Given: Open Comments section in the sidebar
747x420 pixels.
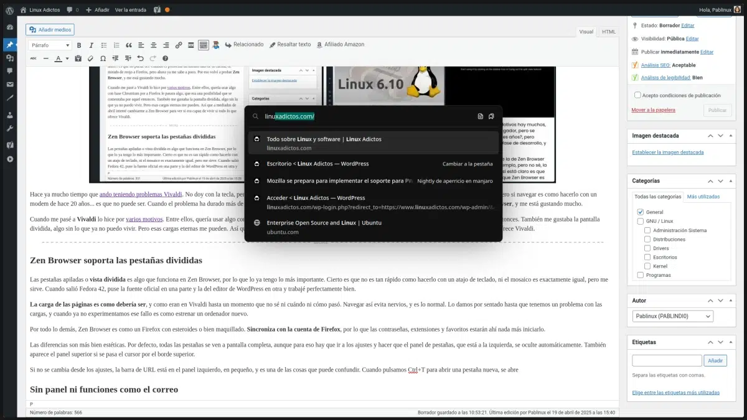Looking at the screenshot, I should (x=9, y=71).
